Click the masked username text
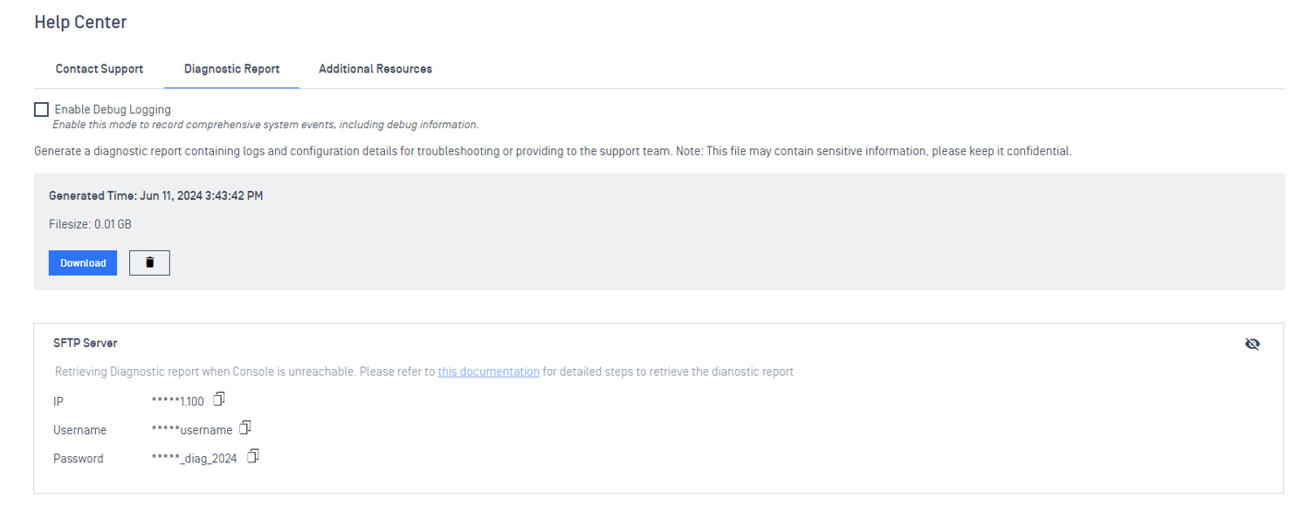Image resolution: width=1307 pixels, height=519 pixels. coord(192,430)
